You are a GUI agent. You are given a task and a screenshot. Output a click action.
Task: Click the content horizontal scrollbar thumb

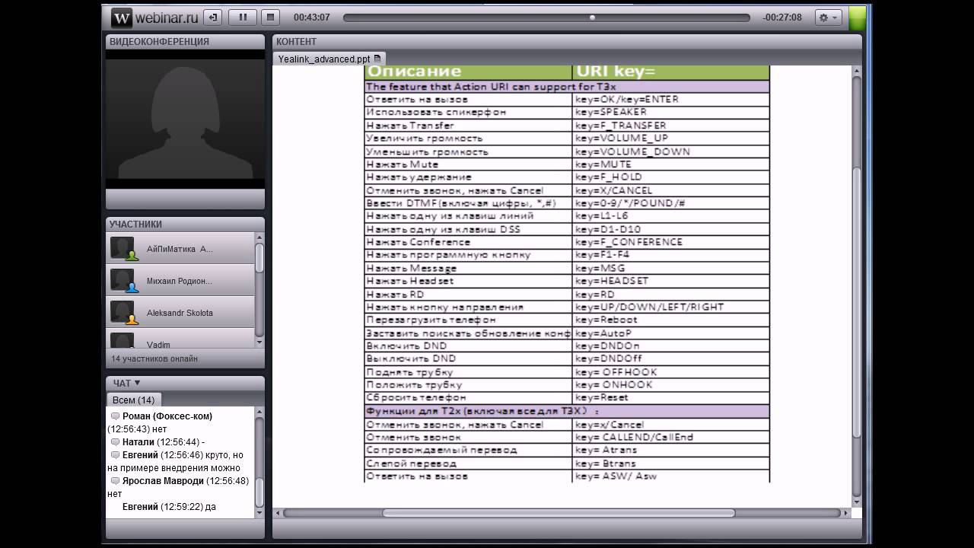pyautogui.click(x=559, y=513)
